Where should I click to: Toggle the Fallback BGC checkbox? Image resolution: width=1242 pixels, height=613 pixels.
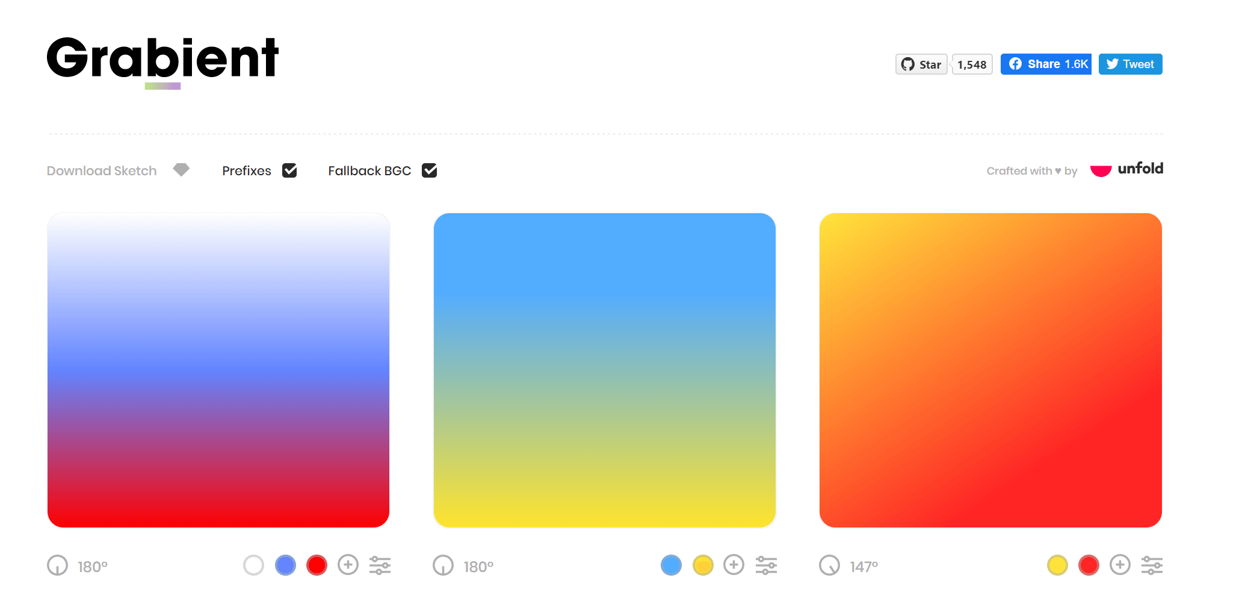click(x=430, y=170)
